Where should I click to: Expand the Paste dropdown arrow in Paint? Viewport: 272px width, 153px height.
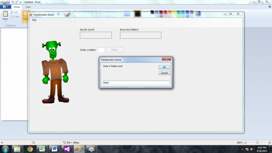tap(5, 21)
